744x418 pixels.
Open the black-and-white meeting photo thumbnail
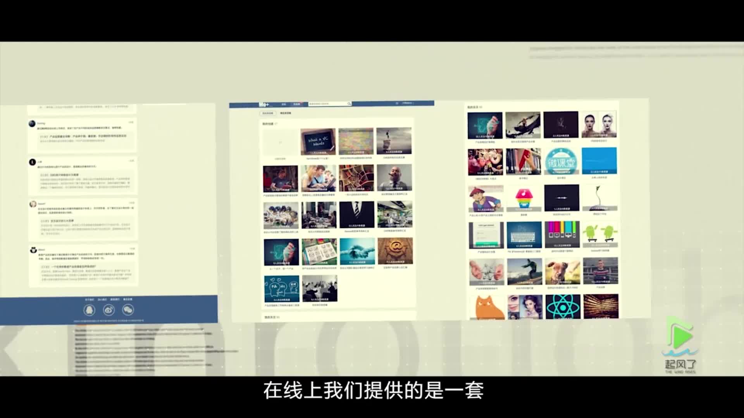(320, 288)
